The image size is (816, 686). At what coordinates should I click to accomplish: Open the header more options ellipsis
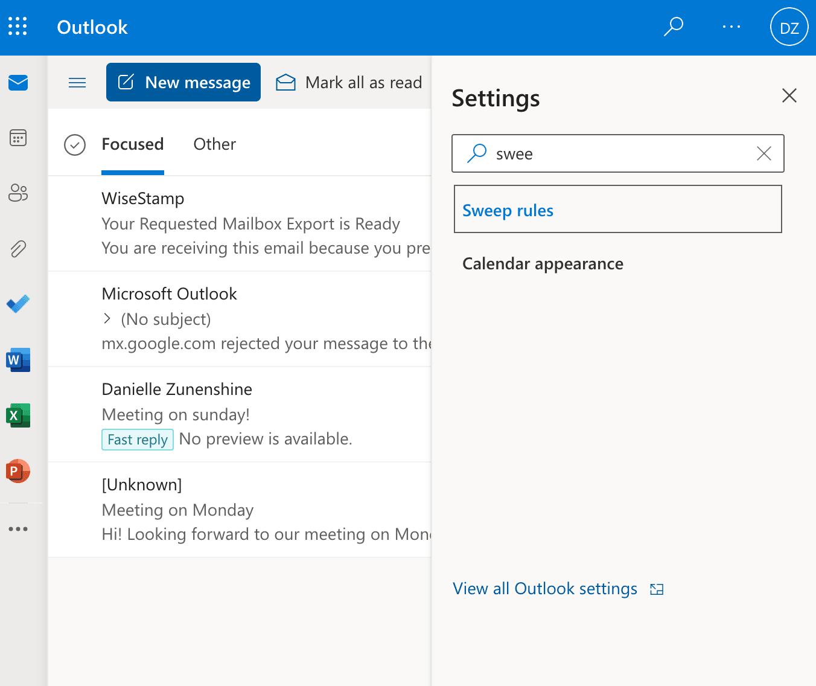point(732,27)
